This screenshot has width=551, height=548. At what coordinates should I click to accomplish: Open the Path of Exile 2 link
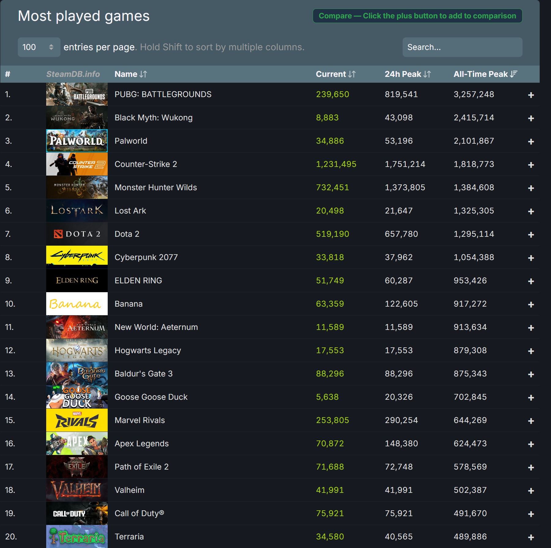pyautogui.click(x=141, y=467)
